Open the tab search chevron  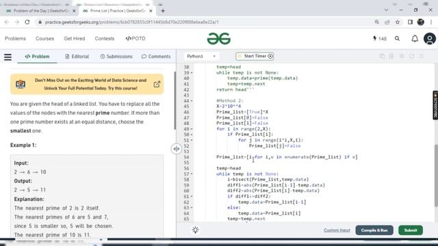(x=386, y=10)
